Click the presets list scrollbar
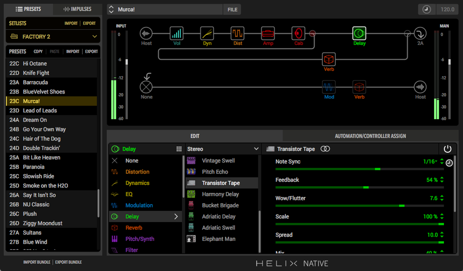This screenshot has width=463, height=271. click(98, 203)
